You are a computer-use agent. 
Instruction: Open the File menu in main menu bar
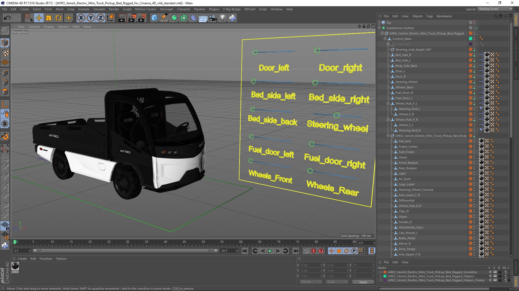point(5,9)
